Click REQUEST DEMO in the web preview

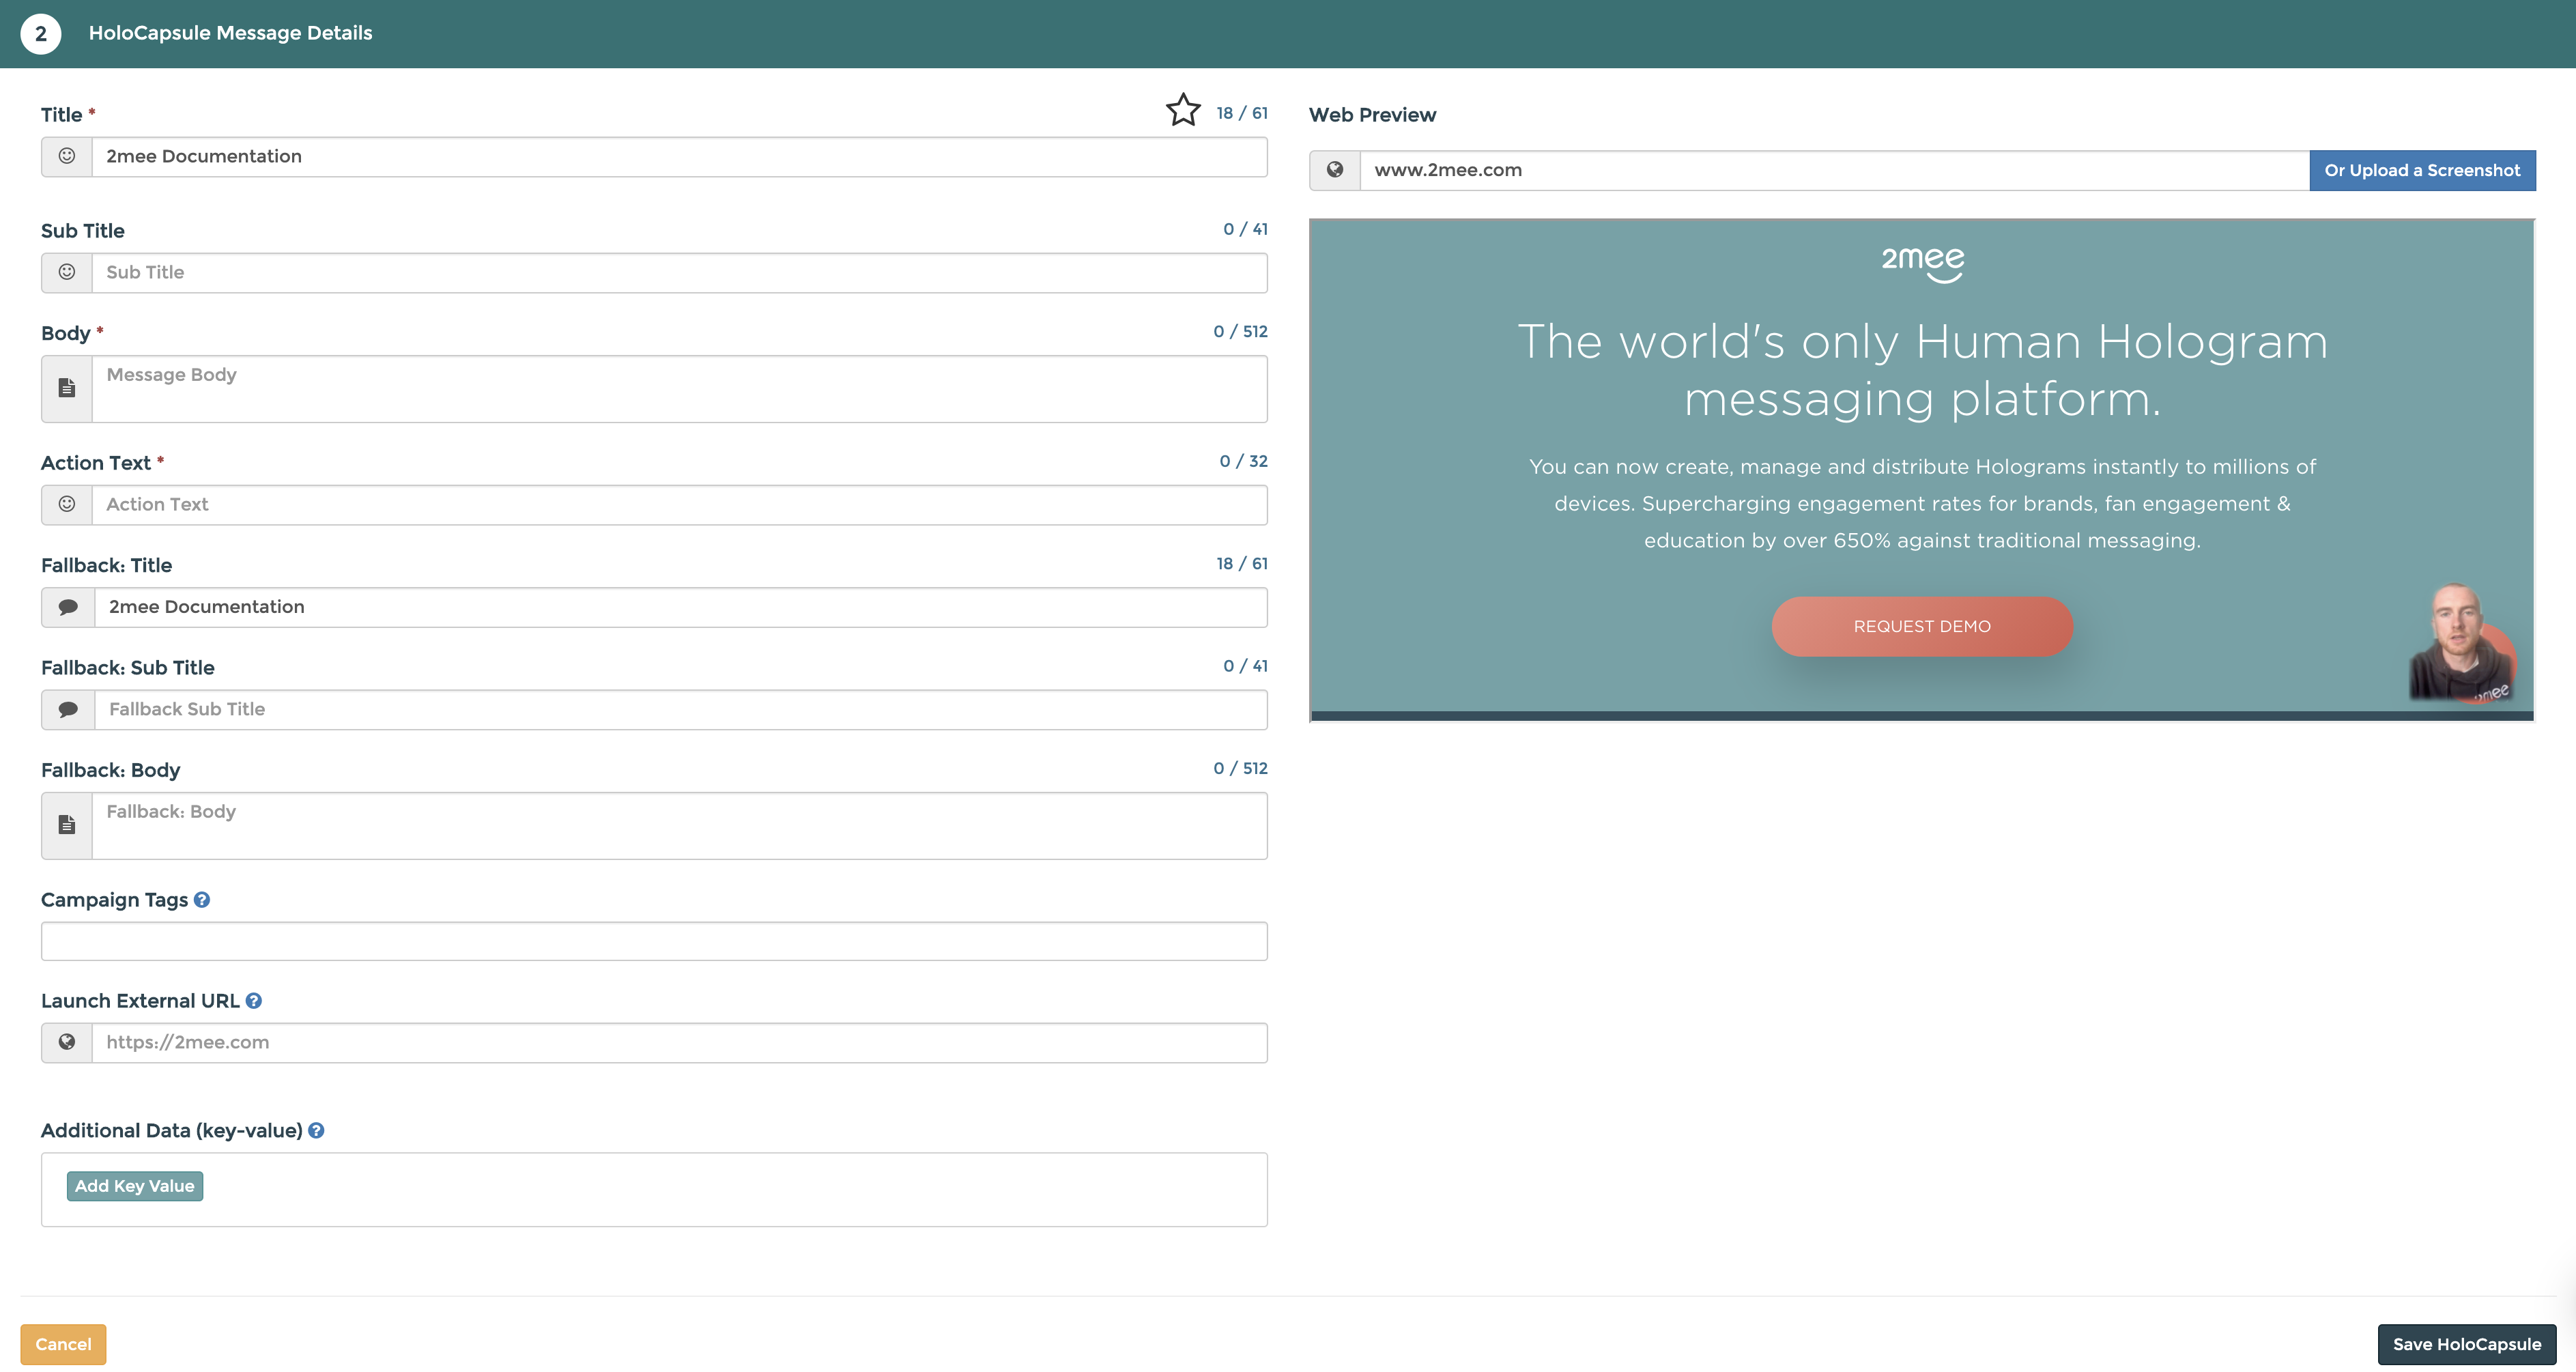pyautogui.click(x=1922, y=626)
